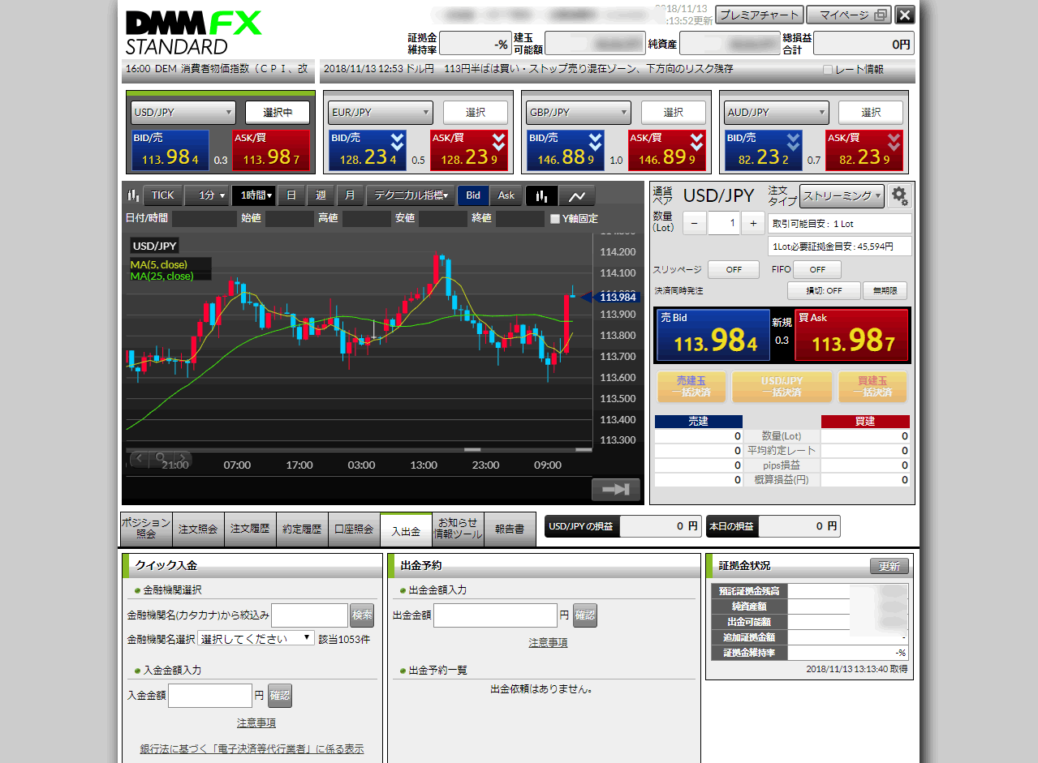Select Bid price chart mode
Image resolution: width=1038 pixels, height=763 pixels.
[x=473, y=195]
